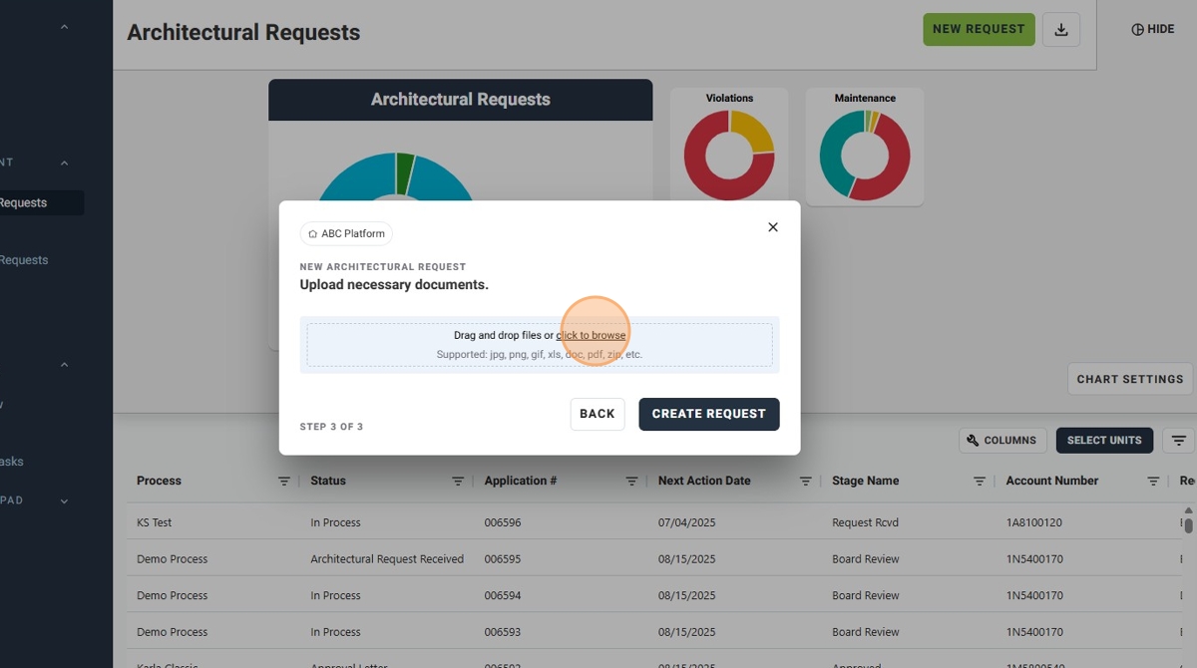Open the highlighted Requests sidebar item
The image size is (1197, 668).
point(40,202)
